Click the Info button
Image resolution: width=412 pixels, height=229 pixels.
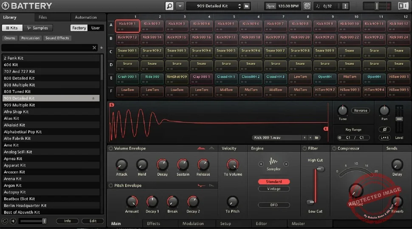(67, 221)
